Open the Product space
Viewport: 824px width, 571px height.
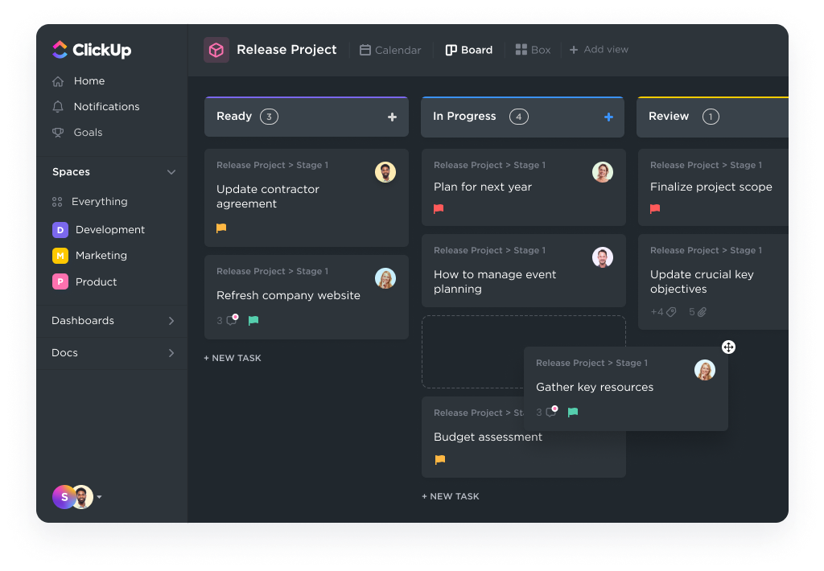tap(97, 282)
